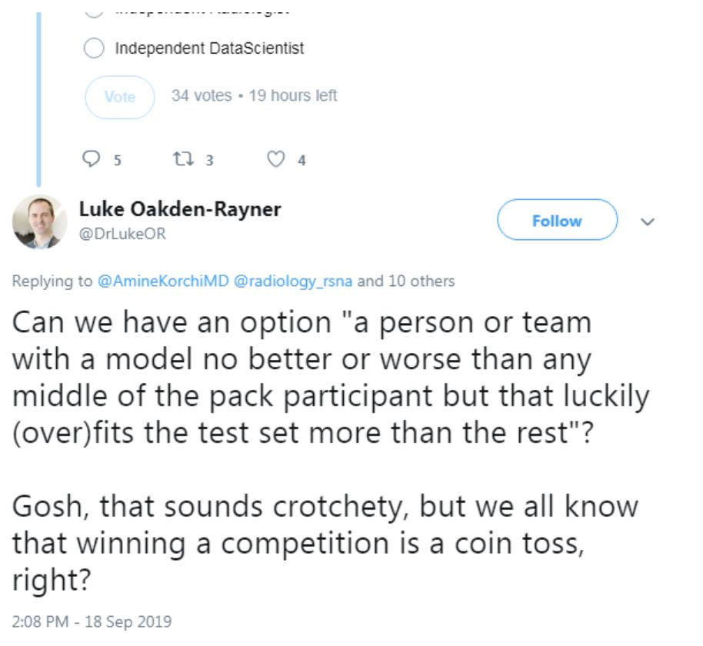This screenshot has height=646, width=703.
Task: Like the poll tweet with heart icon
Action: point(275,160)
